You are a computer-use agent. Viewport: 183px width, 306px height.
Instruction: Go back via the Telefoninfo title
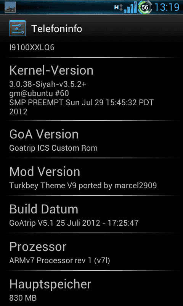[x=56, y=29]
